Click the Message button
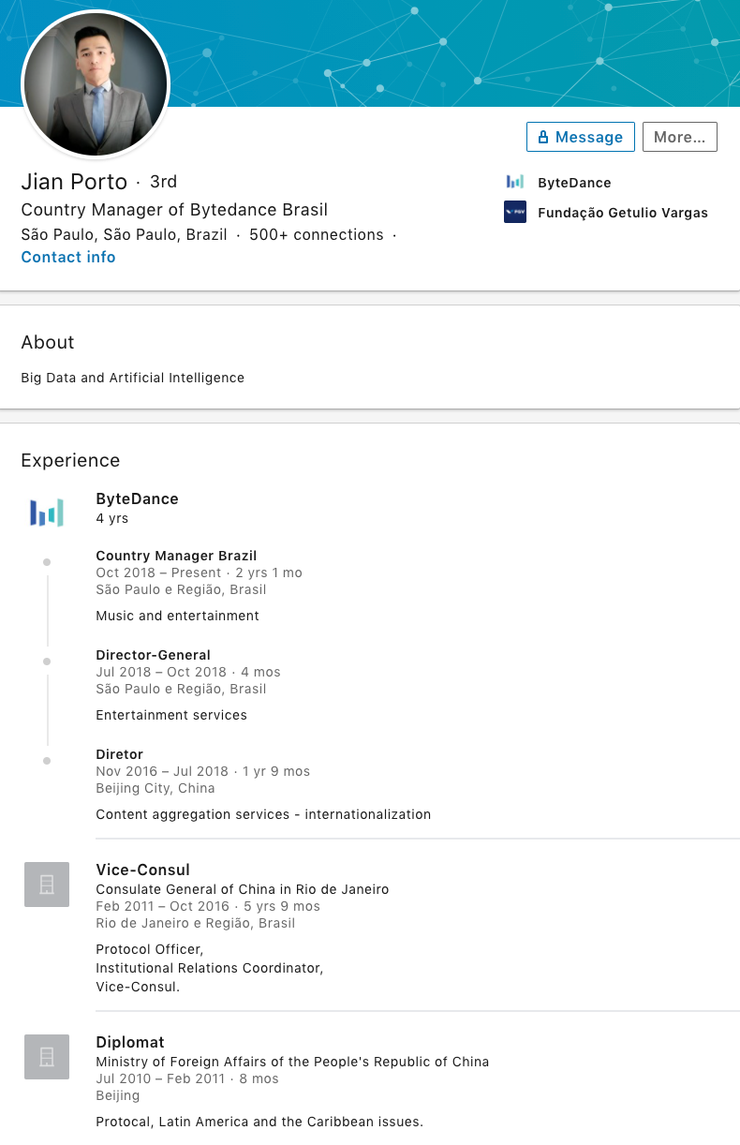Image resolution: width=740 pixels, height=1145 pixels. pyautogui.click(x=580, y=137)
